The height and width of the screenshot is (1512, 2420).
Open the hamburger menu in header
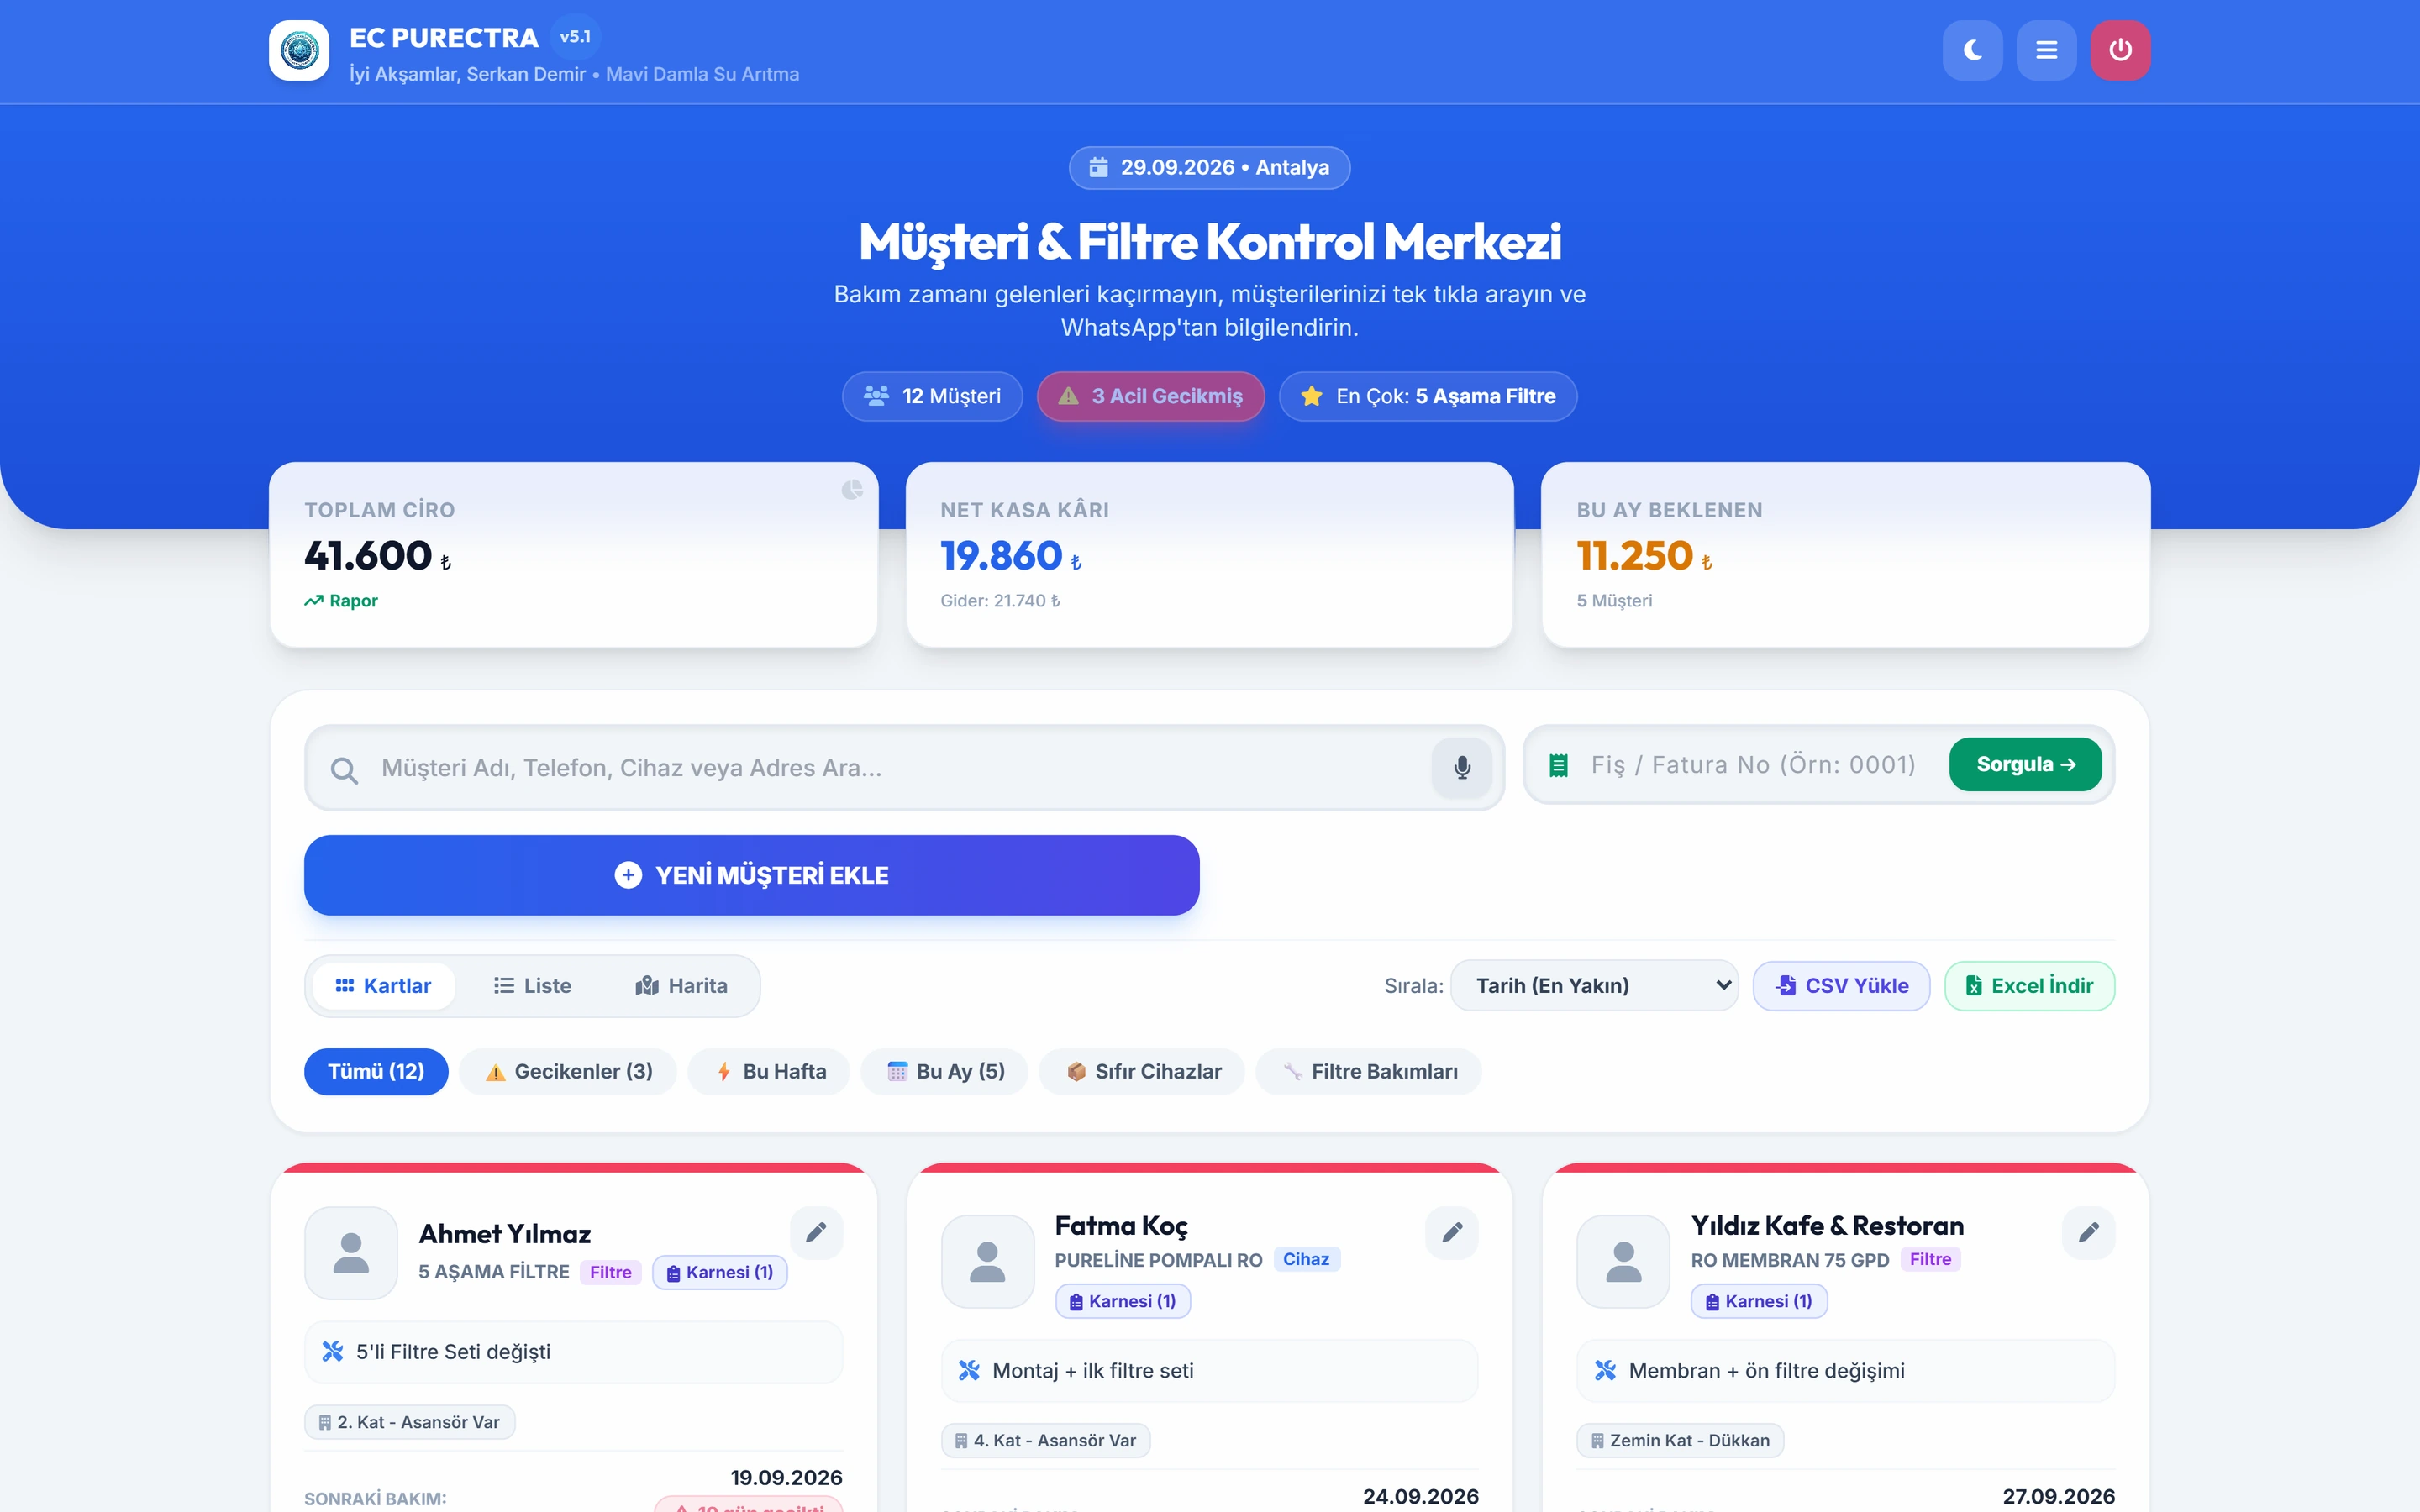click(2046, 50)
